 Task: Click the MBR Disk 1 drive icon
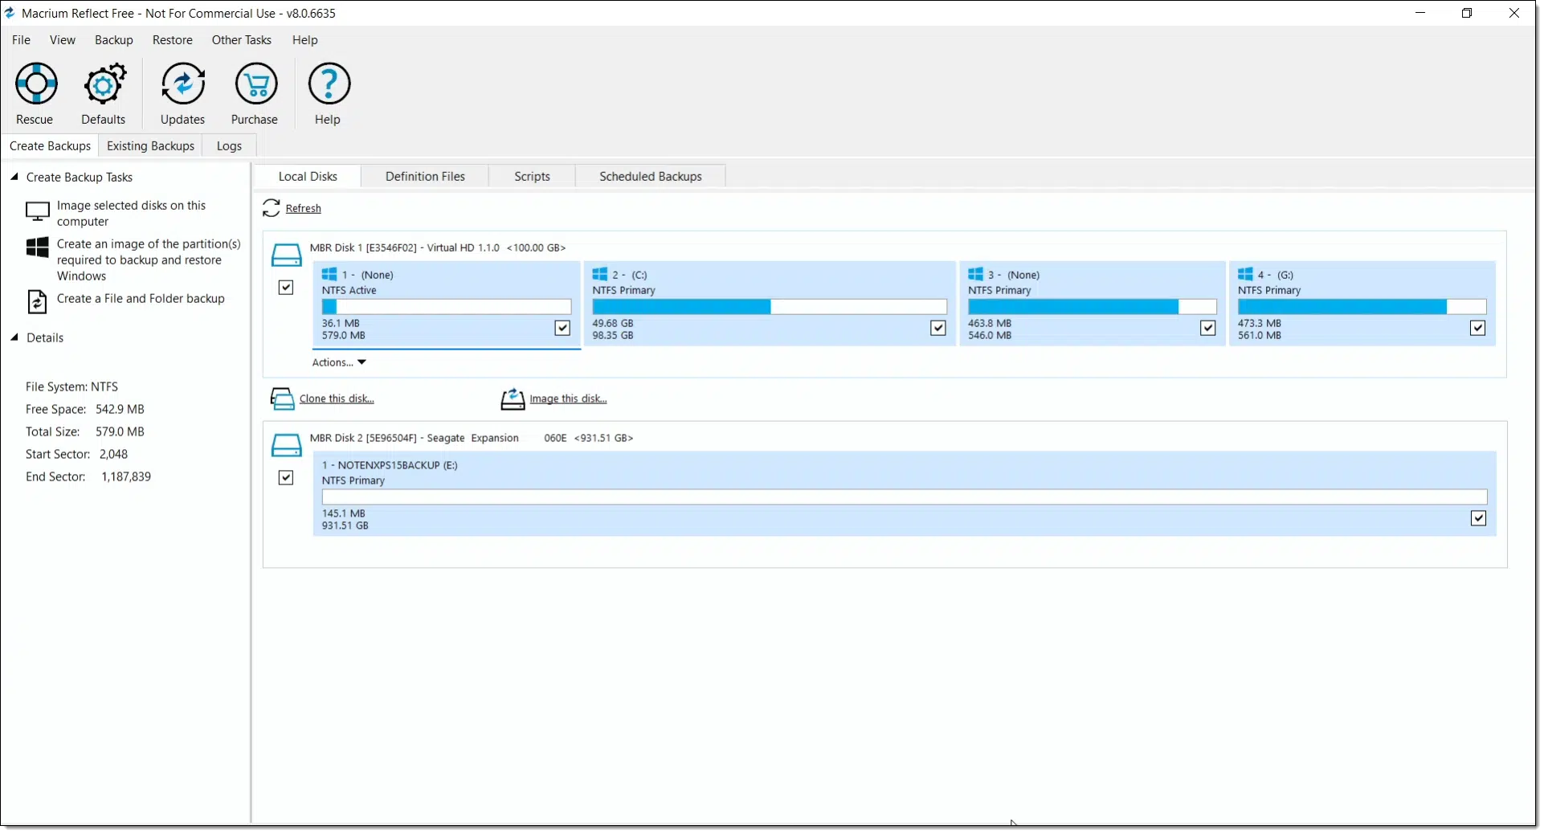(x=286, y=256)
